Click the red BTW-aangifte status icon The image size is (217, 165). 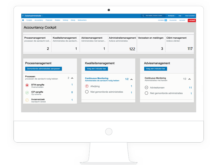27,85
